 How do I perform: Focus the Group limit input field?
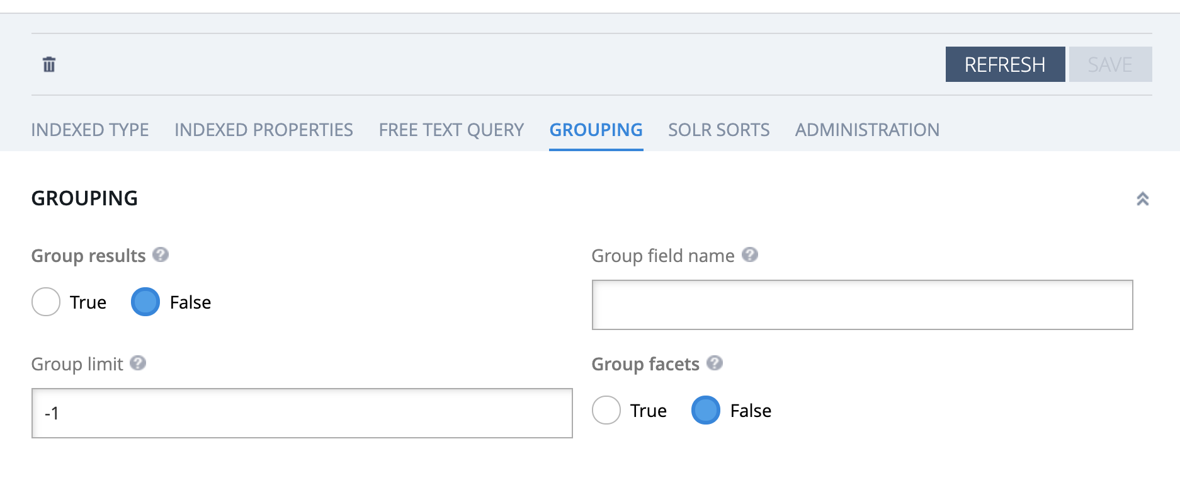(302, 413)
